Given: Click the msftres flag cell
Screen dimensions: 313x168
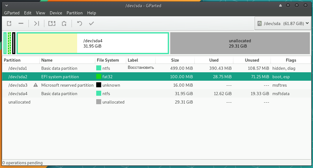Looking at the screenshot, I should (280, 85).
